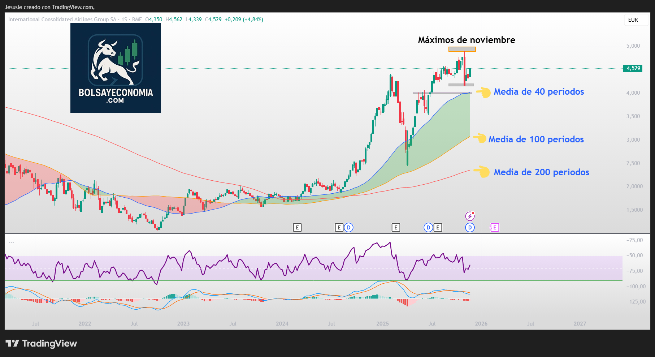
Task: Click the purple lightning event icon with red dot
Action: (x=469, y=216)
